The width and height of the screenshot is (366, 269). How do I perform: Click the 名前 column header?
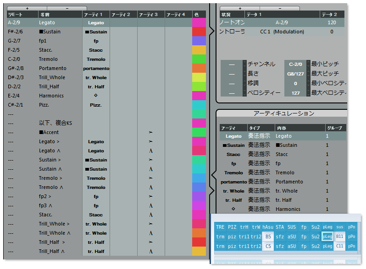(60, 15)
